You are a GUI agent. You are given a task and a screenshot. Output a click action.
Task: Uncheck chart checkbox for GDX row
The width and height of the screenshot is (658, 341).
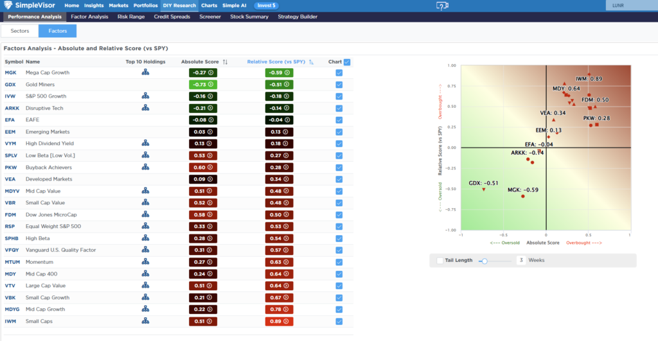[339, 85]
